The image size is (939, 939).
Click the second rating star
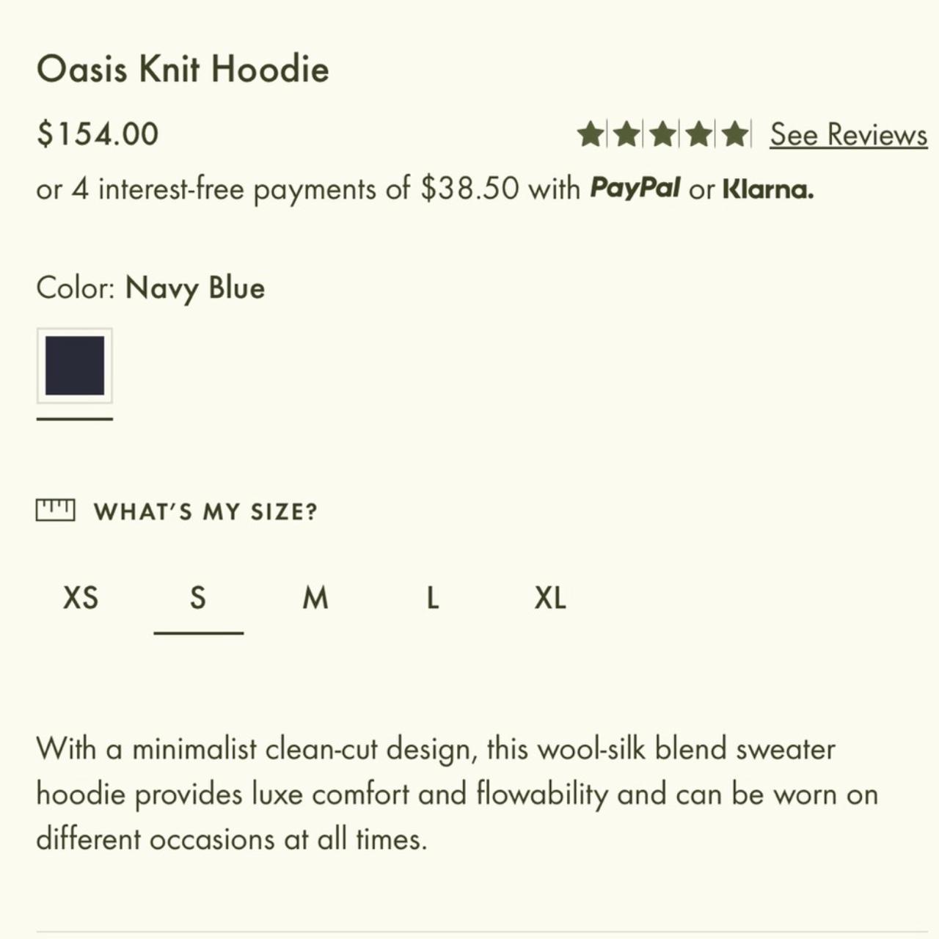coord(626,134)
